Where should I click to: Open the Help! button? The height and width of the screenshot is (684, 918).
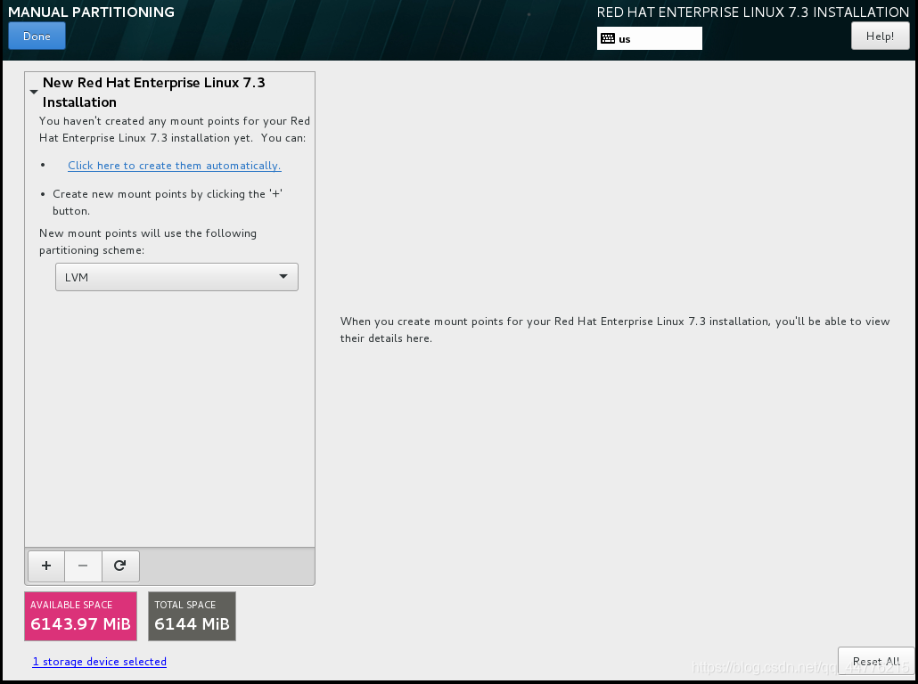click(880, 36)
